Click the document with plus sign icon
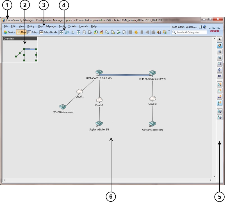The image size is (230, 202). [90, 32]
